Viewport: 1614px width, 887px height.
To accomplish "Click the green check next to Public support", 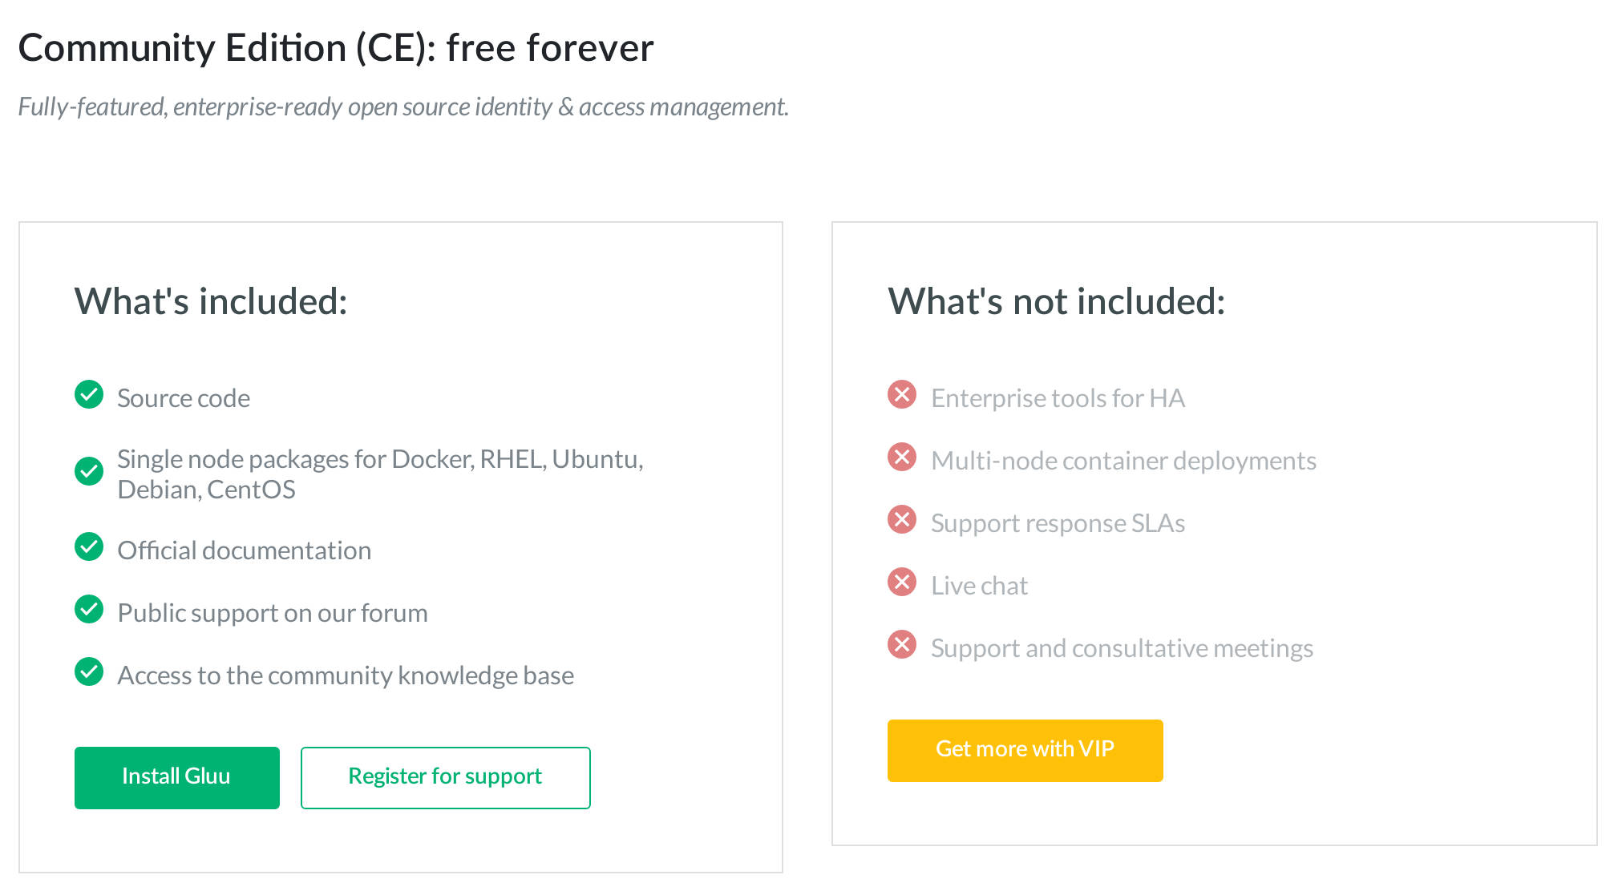I will point(89,610).
